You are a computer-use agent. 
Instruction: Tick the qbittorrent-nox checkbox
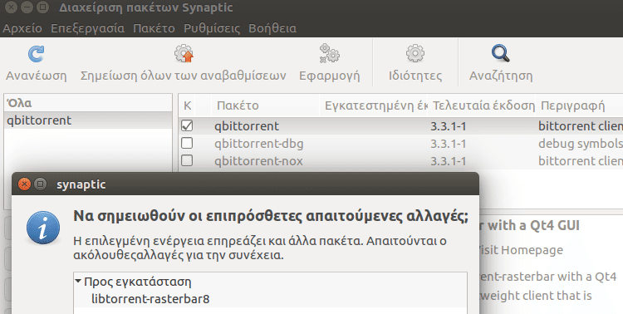(x=187, y=160)
